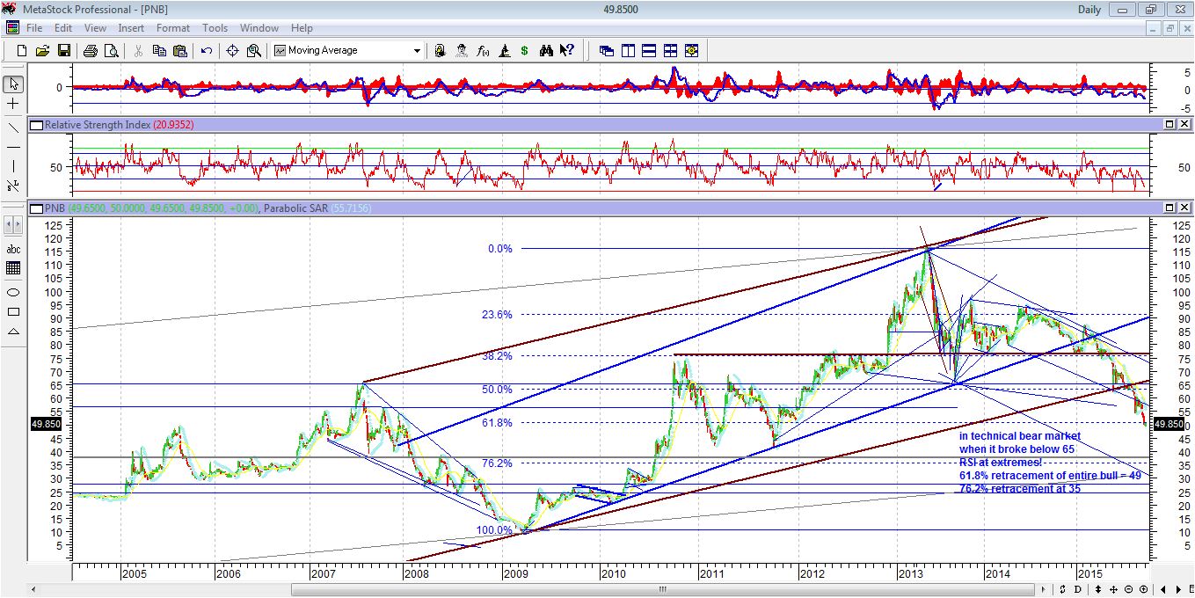Open the Insert menu

130,27
